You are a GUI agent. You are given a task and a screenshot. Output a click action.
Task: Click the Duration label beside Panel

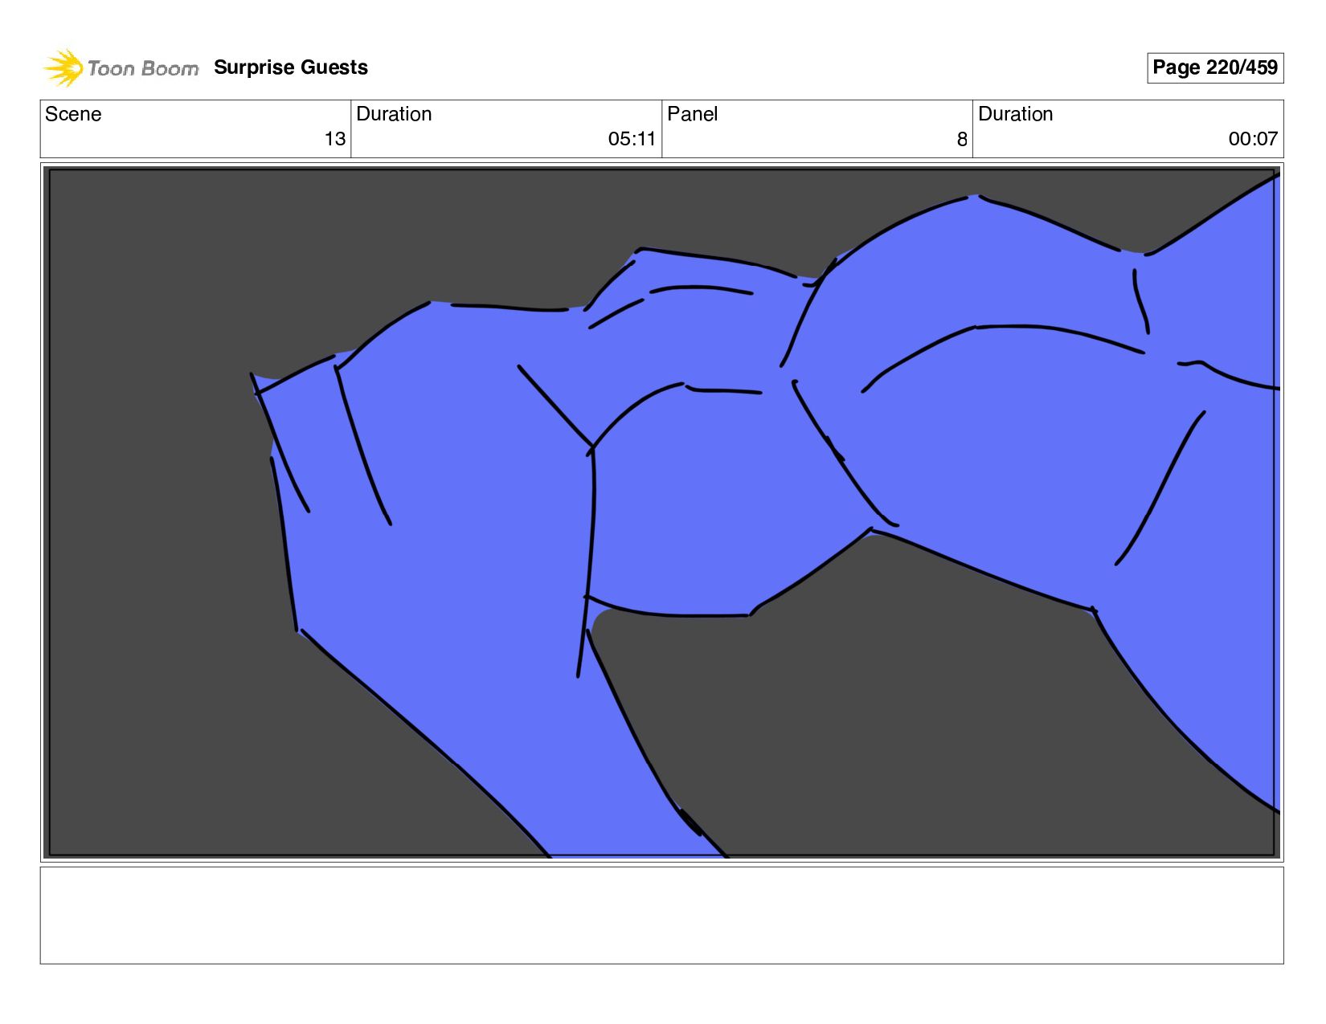[x=1016, y=114]
